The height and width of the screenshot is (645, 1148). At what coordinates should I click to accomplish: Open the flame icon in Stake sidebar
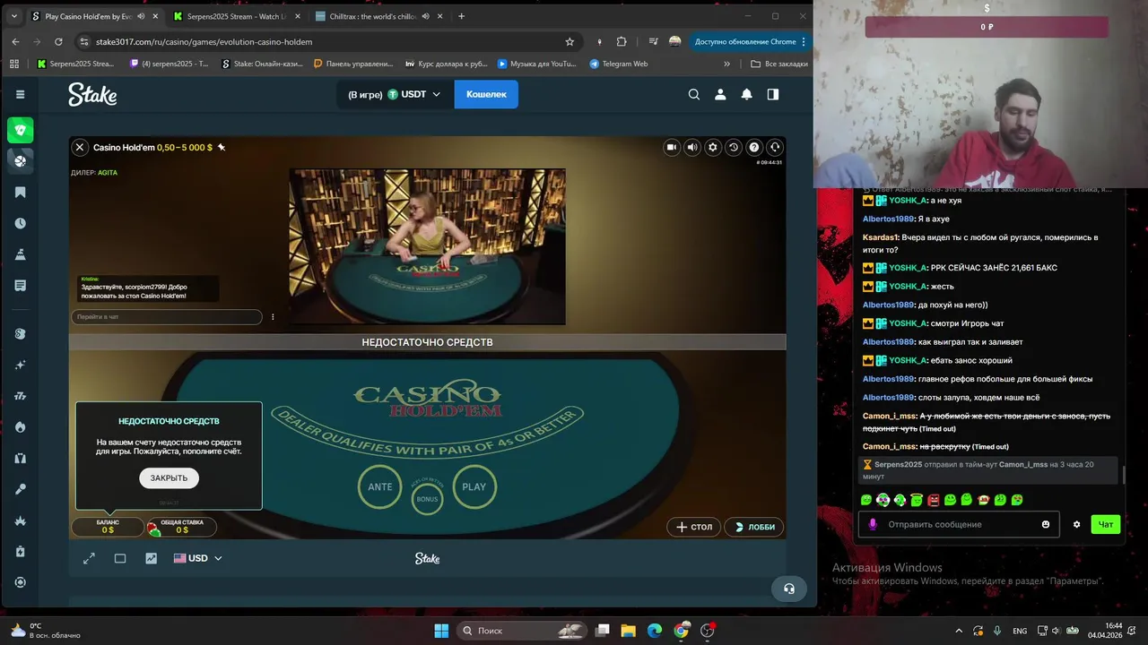(x=21, y=427)
